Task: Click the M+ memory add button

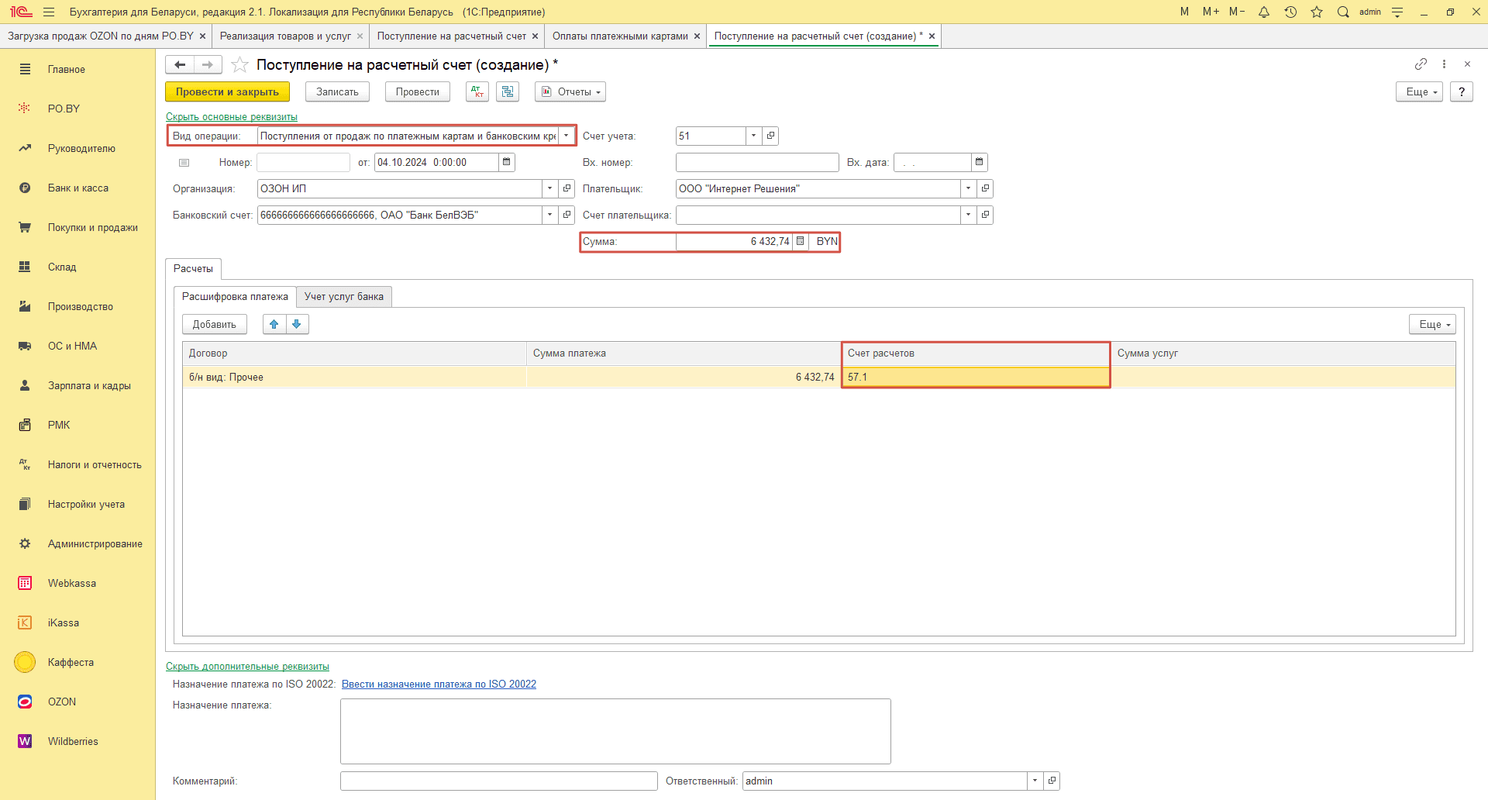Action: pyautogui.click(x=1211, y=12)
